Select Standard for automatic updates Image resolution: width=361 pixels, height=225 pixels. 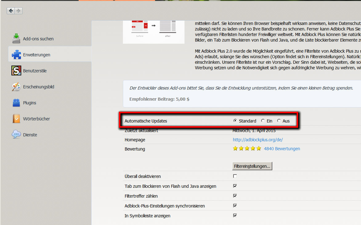pyautogui.click(x=235, y=121)
